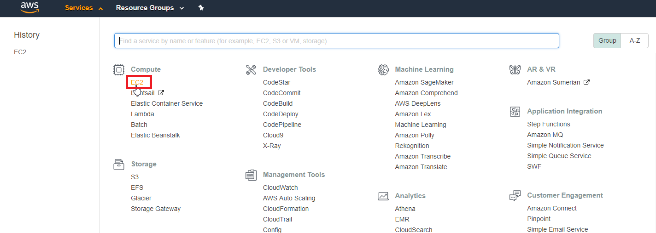The height and width of the screenshot is (233, 656).
Task: Open AWS Auto Scaling
Action: 289,198
